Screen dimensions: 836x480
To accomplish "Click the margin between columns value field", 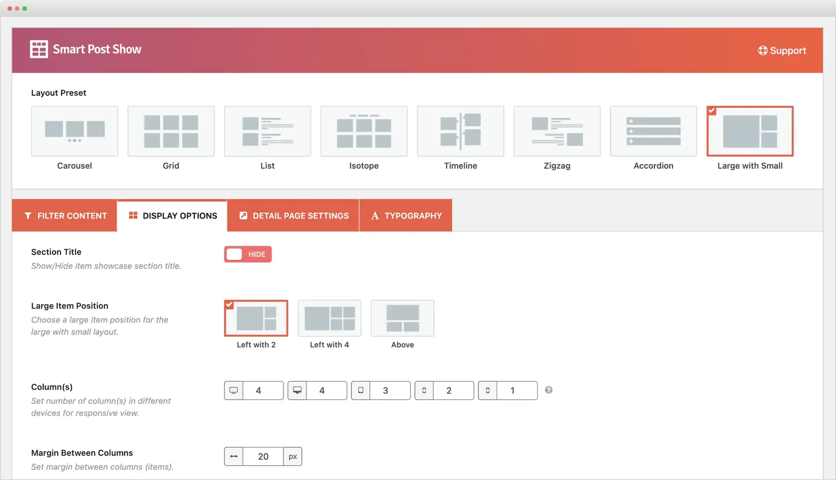I will (263, 456).
